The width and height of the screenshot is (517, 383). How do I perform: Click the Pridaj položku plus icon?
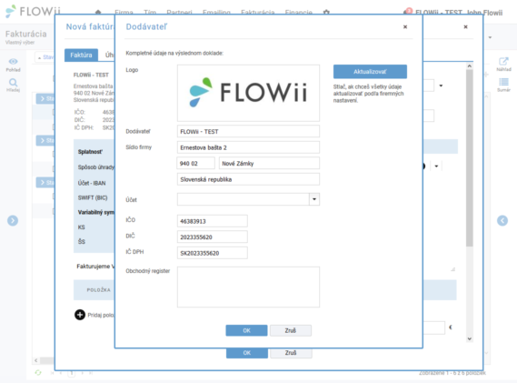point(80,315)
